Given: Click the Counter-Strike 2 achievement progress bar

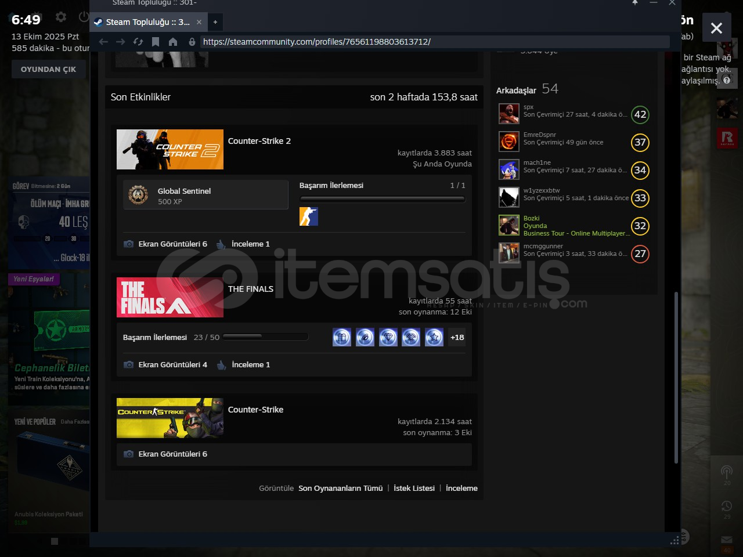Looking at the screenshot, I should click(x=382, y=199).
